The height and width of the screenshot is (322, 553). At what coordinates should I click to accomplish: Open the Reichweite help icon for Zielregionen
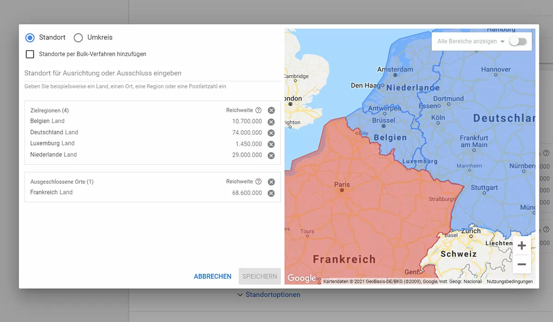click(258, 110)
